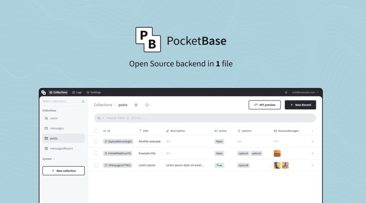Click False badge in Another example row
366x203 pixels.
(219, 142)
